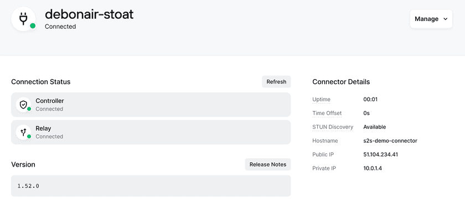465x207 pixels.
Task: Click the Relay green status dot
Action: point(29,136)
